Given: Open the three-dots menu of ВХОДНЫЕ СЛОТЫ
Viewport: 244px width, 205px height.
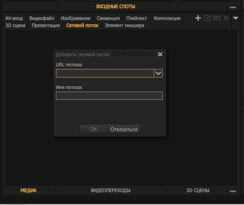Looking at the screenshot, I should click(233, 7).
